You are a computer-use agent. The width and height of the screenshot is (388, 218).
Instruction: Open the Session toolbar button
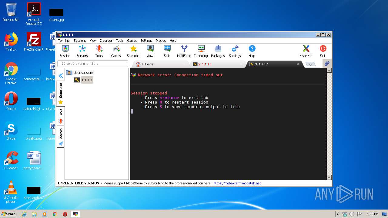tap(65, 51)
